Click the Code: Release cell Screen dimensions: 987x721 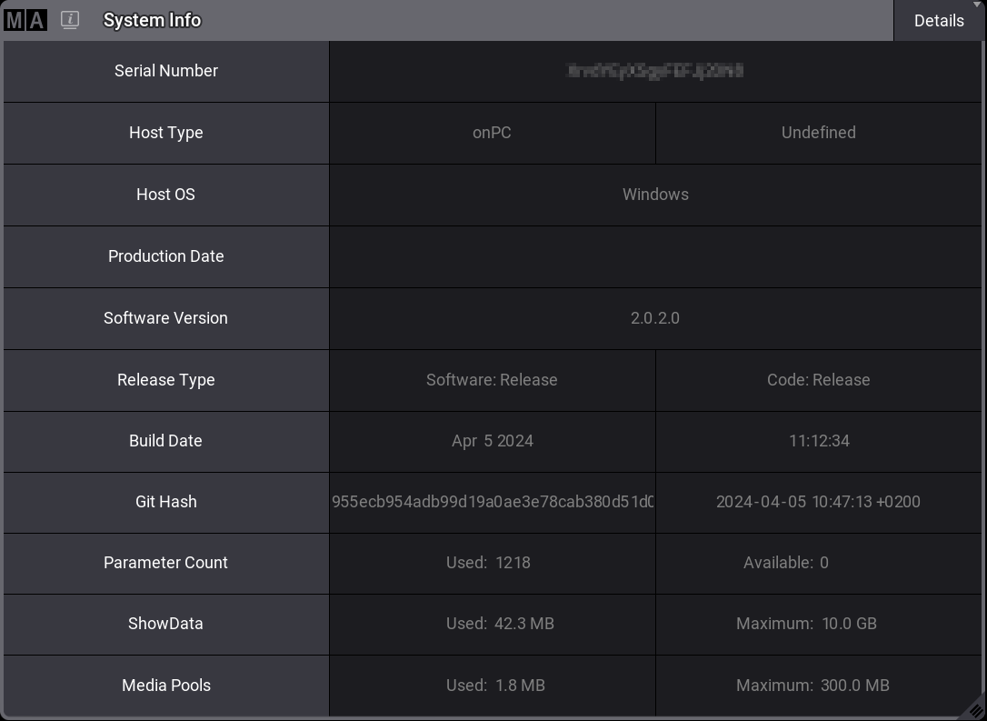tap(818, 380)
